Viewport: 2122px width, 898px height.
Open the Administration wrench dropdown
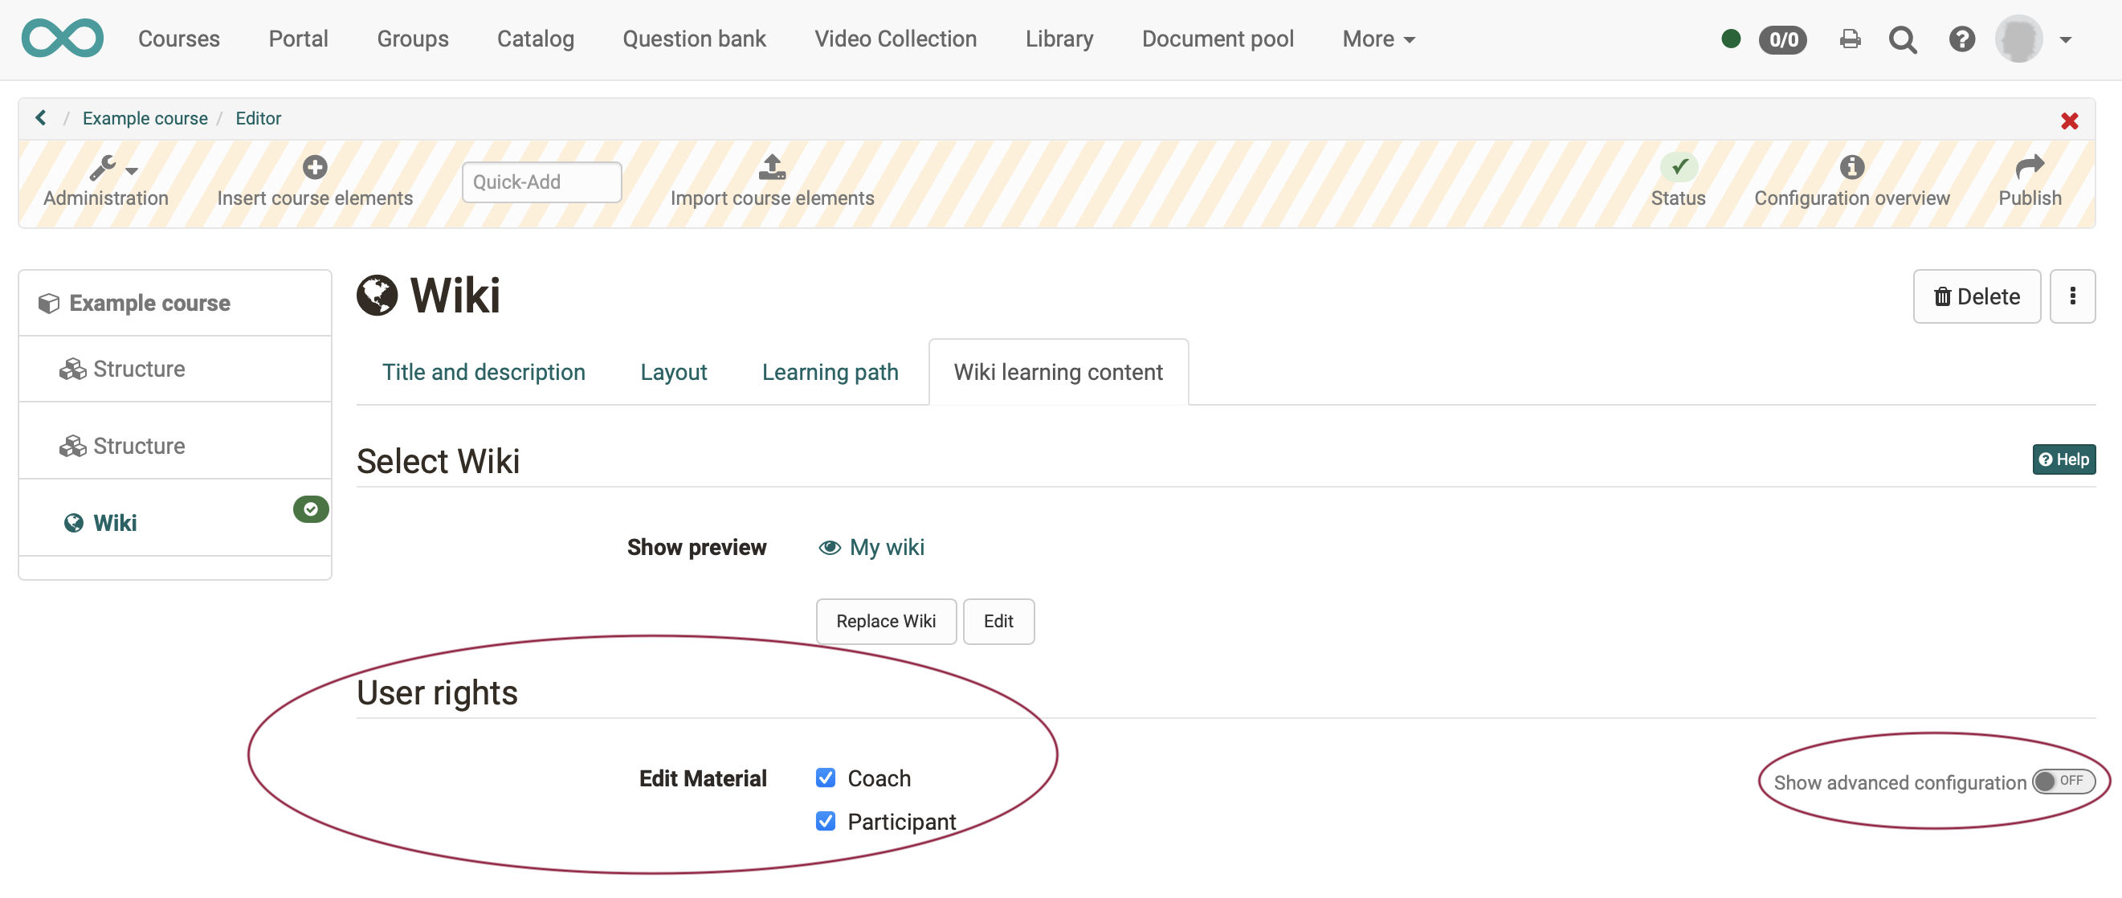(112, 169)
